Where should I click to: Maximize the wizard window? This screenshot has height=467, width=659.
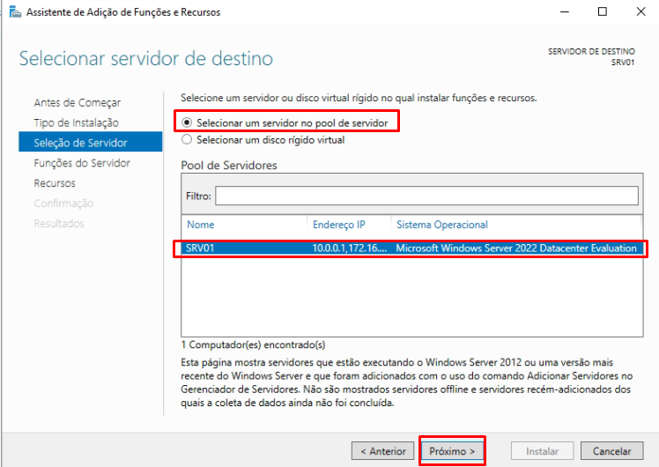(x=603, y=12)
